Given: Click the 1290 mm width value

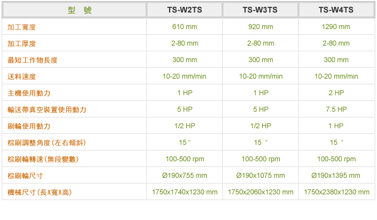Looking at the screenshot, I should (336, 27).
